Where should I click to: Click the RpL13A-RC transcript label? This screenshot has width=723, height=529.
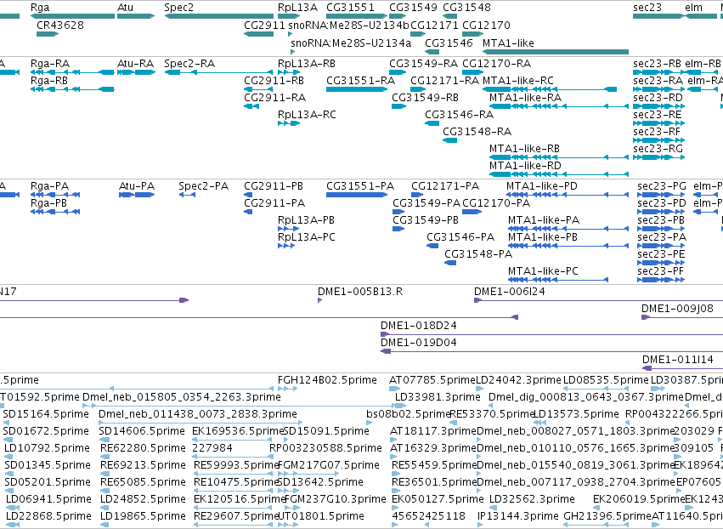[x=307, y=114]
